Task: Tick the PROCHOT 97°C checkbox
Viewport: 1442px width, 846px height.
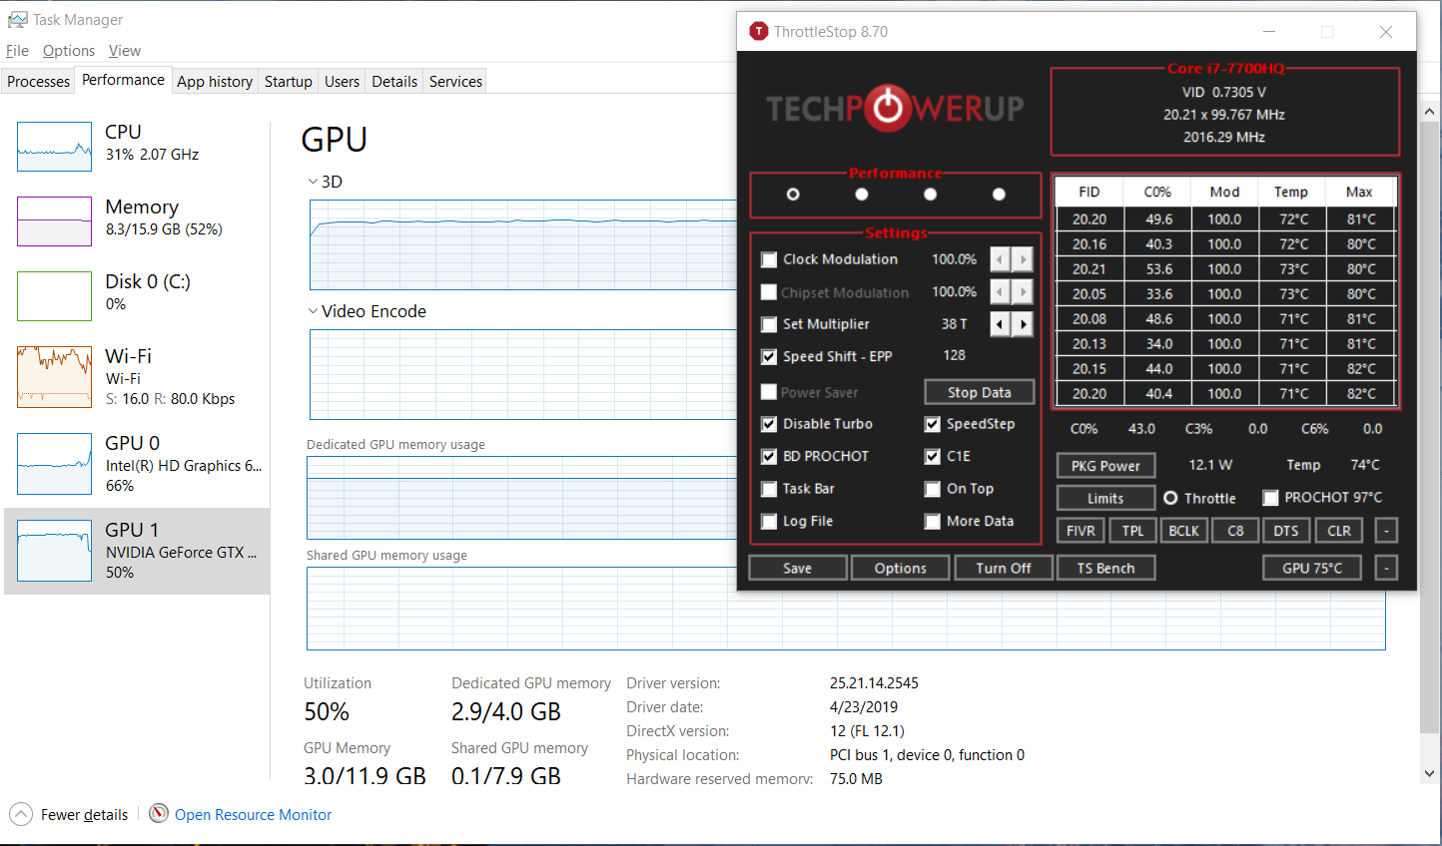Action: tap(1271, 498)
